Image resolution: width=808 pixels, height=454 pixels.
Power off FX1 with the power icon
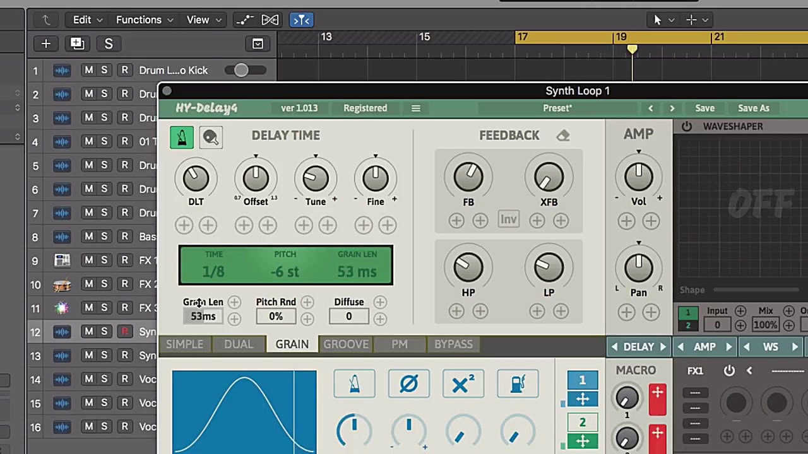coord(729,371)
